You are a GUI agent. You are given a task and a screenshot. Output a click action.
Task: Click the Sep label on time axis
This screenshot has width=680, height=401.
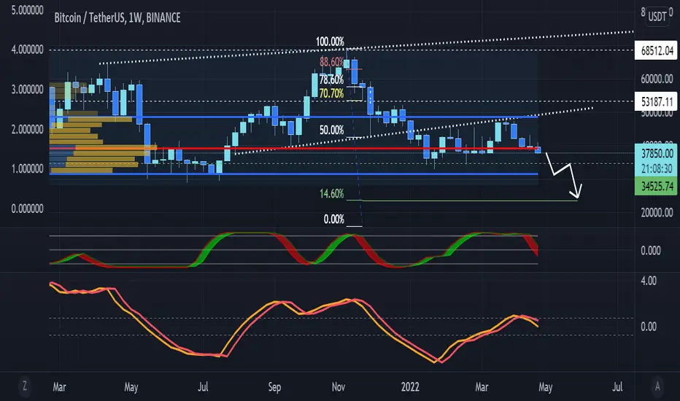(x=274, y=386)
